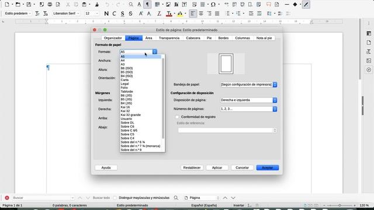Toggle the Draw functions pencil icon
Viewport: 374px width, 210px height.
(306, 4)
